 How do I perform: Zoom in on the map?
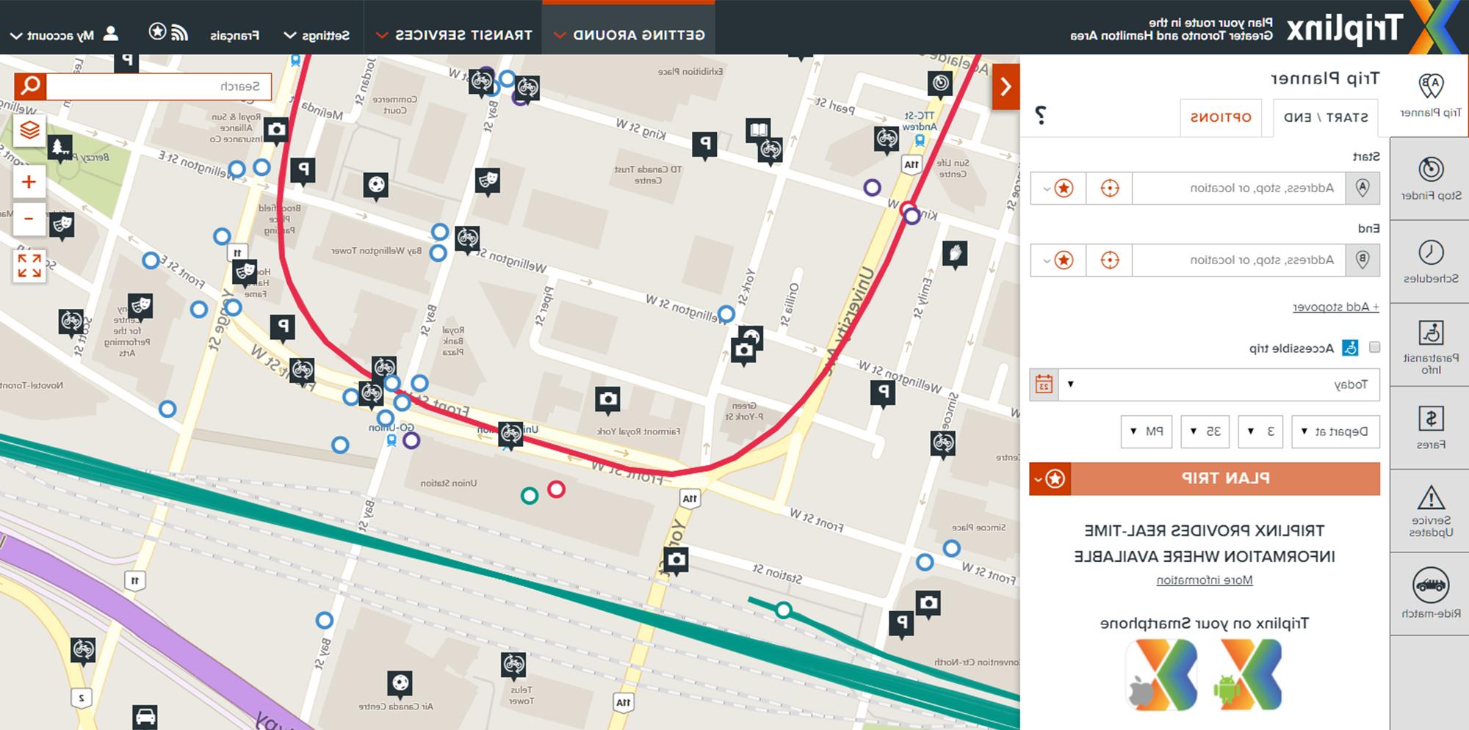pos(29,182)
